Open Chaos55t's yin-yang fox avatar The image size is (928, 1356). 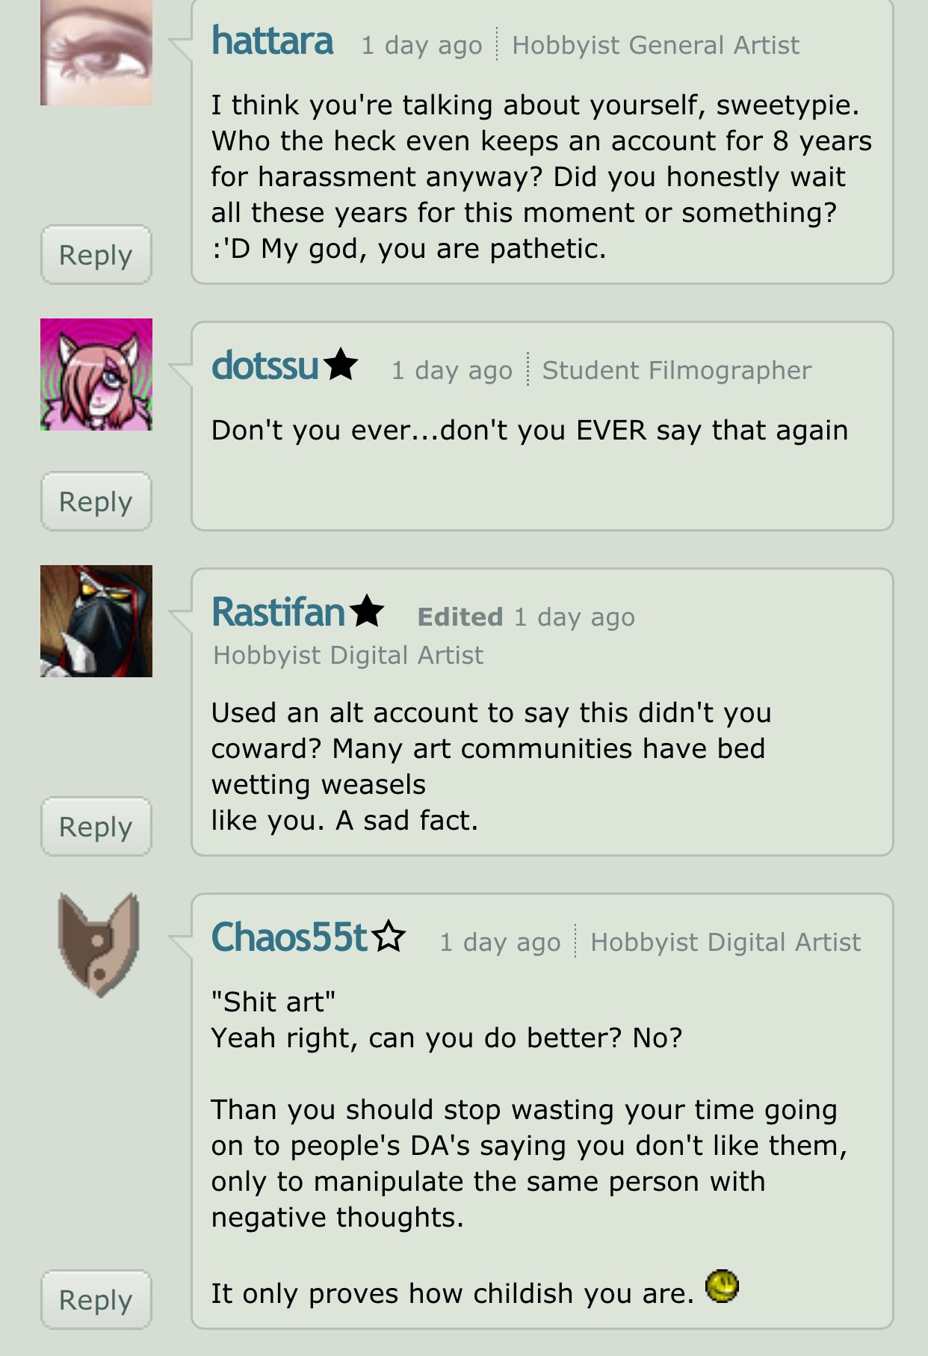[x=98, y=945]
